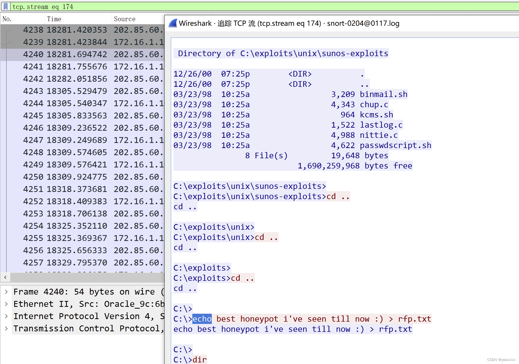
Task: Select packet 4245 in the packet list
Action: [x=82, y=116]
